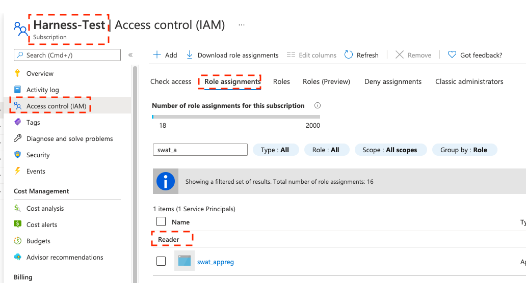This screenshot has width=526, height=283.
Task: Click the swat_a search filter field
Action: coord(200,150)
